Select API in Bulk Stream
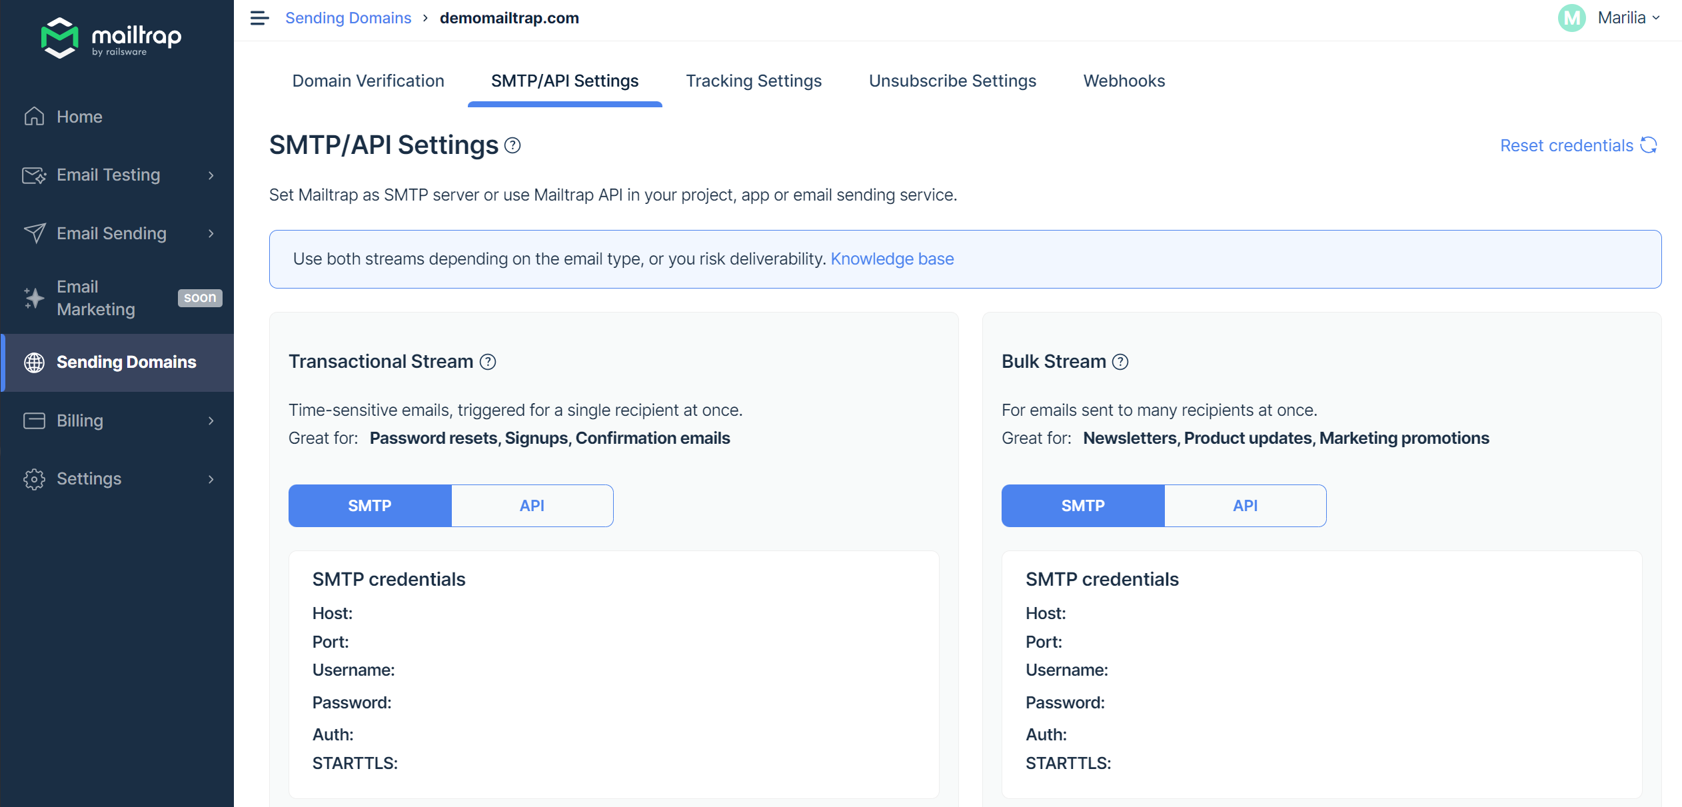Image resolution: width=1682 pixels, height=807 pixels. click(1246, 506)
